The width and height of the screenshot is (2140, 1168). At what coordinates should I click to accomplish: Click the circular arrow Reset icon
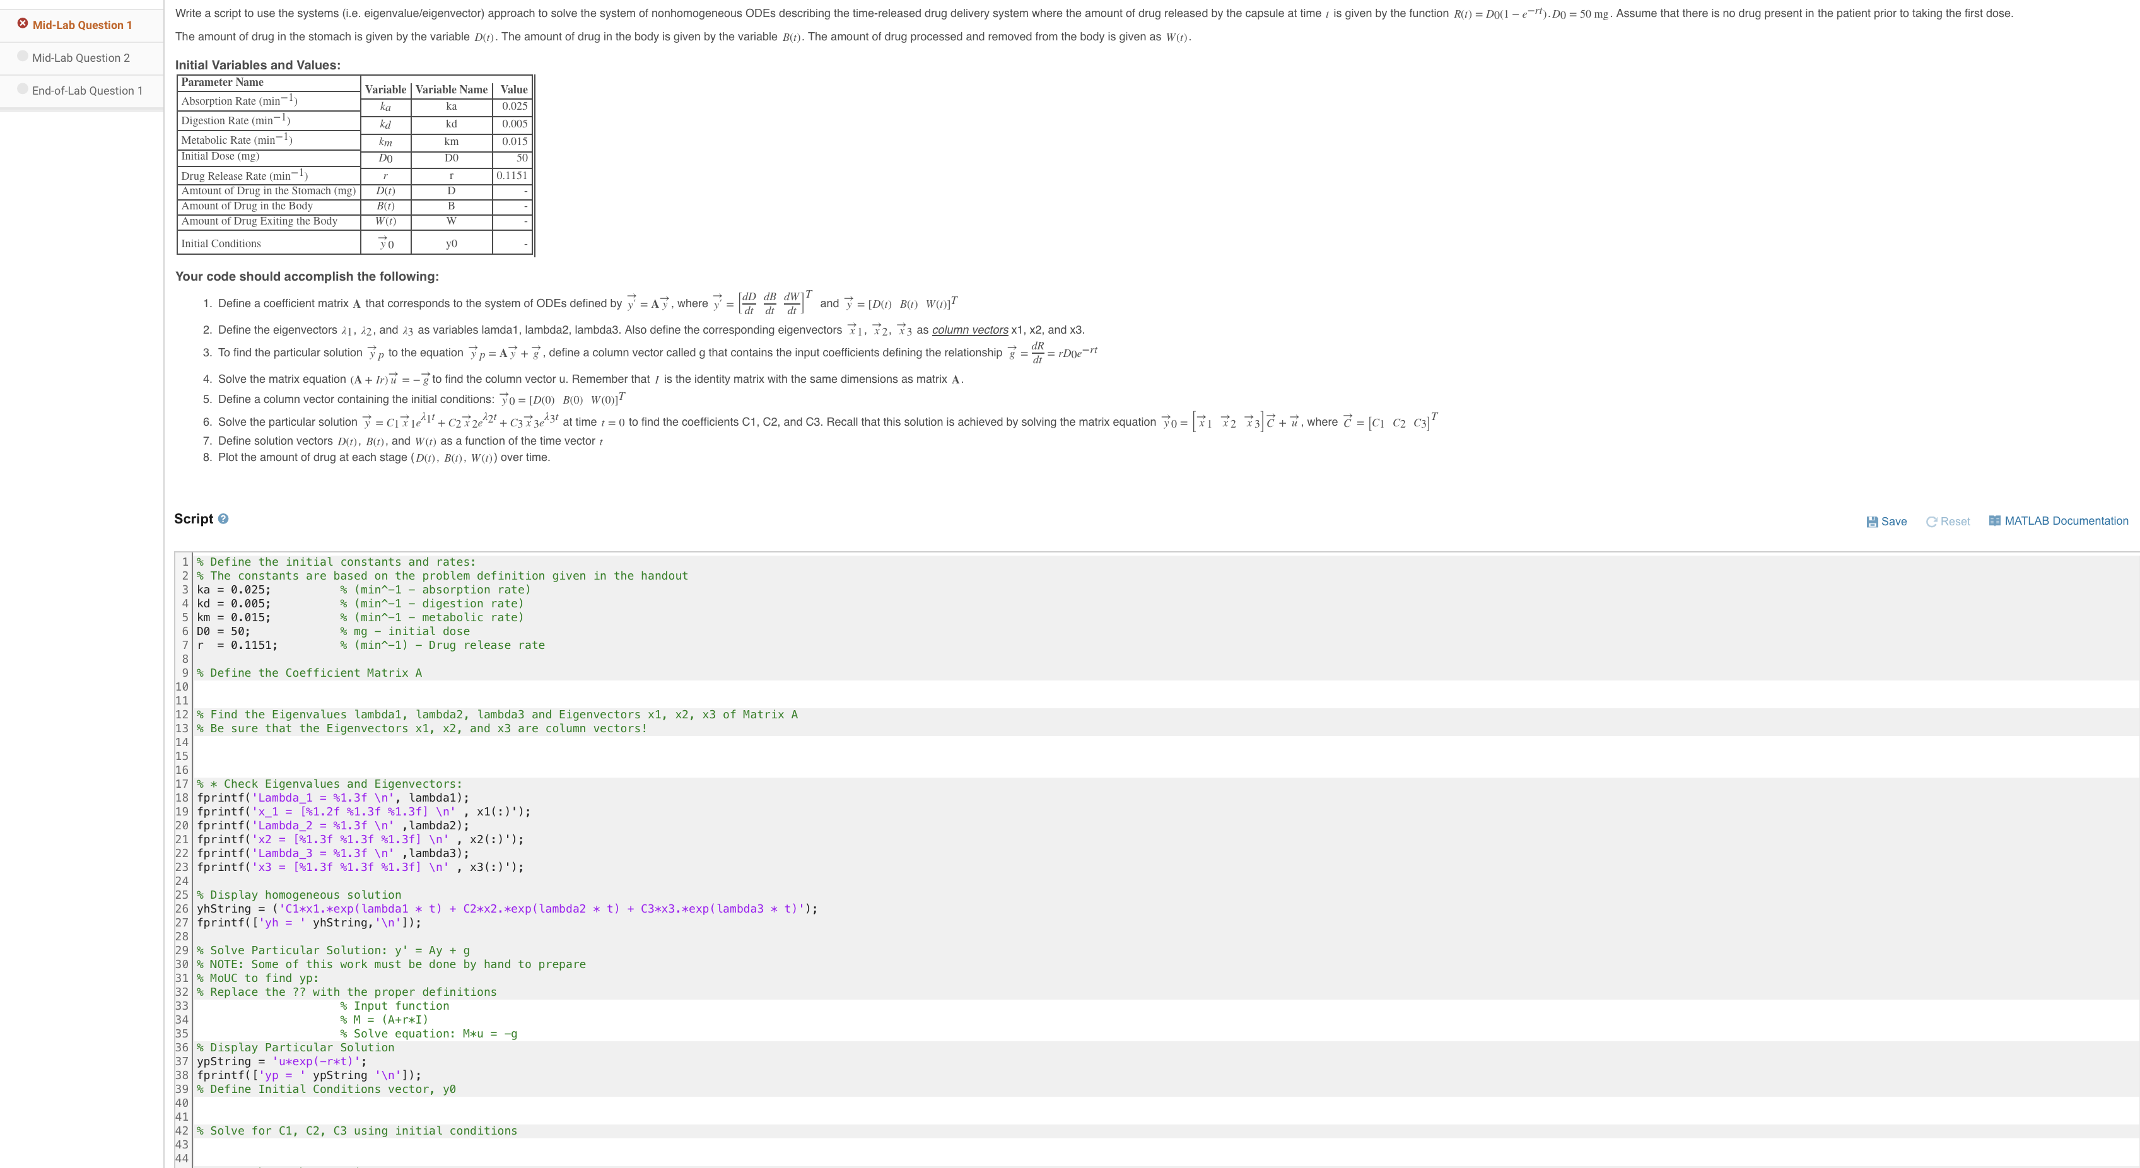(x=1934, y=521)
